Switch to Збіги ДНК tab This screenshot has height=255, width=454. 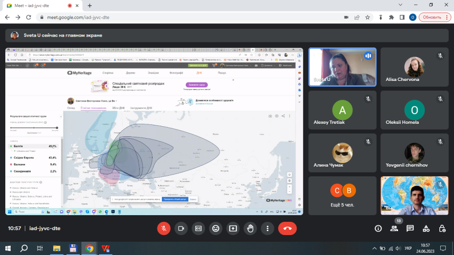[x=118, y=108]
